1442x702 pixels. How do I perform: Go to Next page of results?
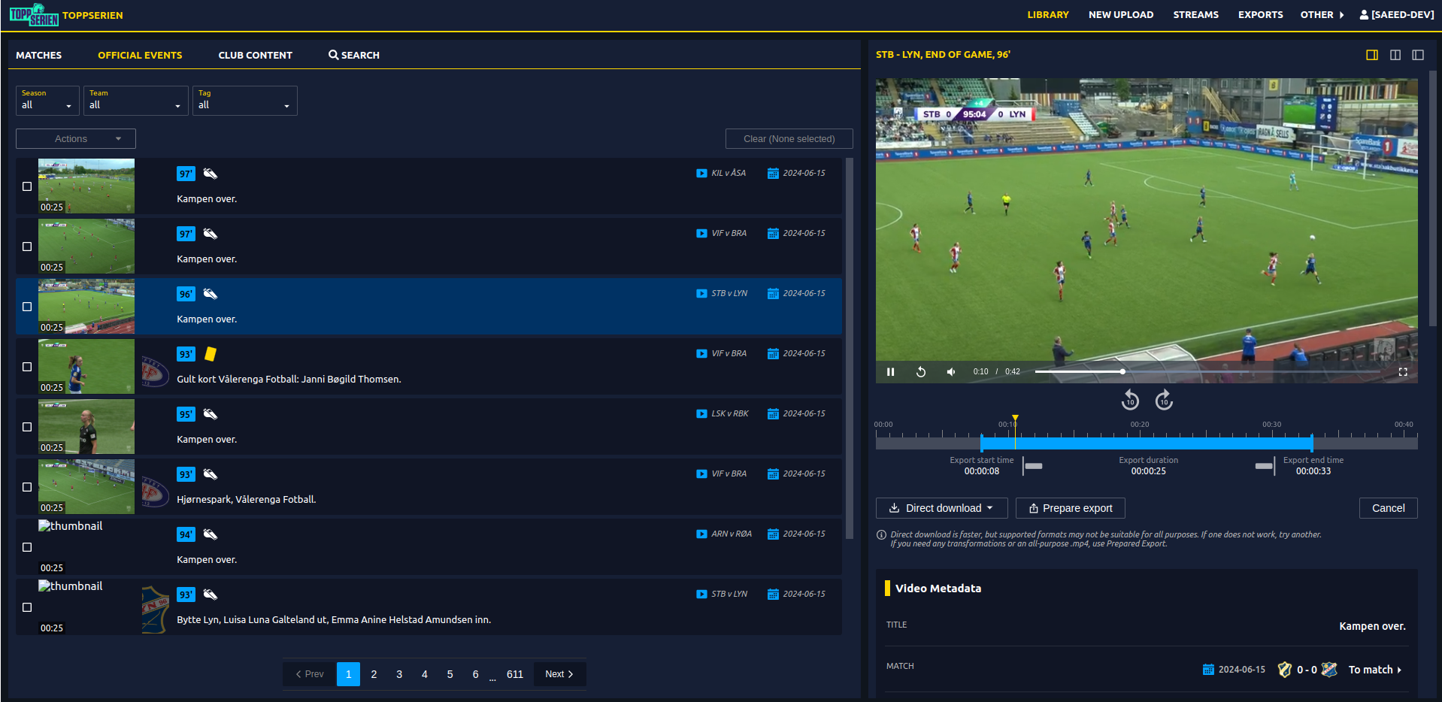(559, 674)
